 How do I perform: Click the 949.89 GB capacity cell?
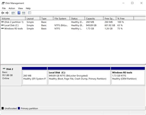[91, 25]
